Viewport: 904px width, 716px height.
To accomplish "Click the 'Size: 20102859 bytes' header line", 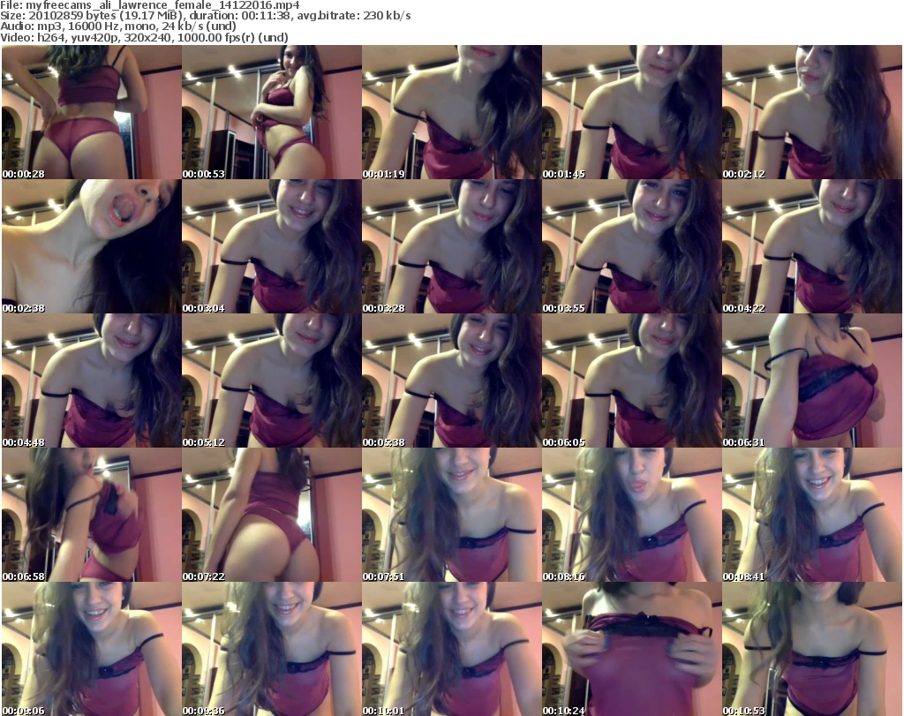I will tap(205, 16).
